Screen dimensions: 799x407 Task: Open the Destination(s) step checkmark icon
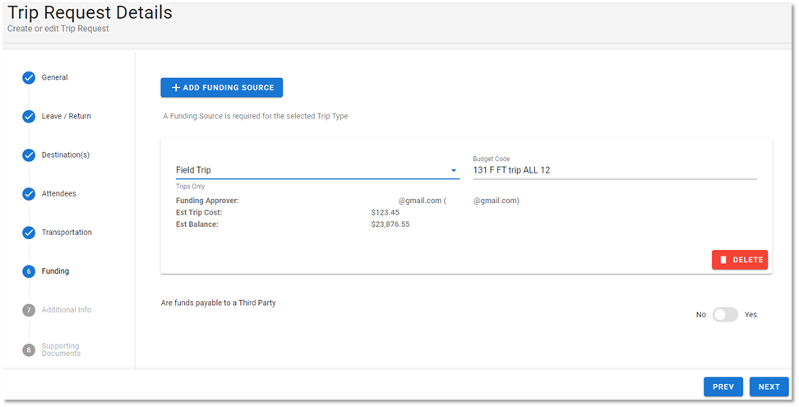coord(29,155)
